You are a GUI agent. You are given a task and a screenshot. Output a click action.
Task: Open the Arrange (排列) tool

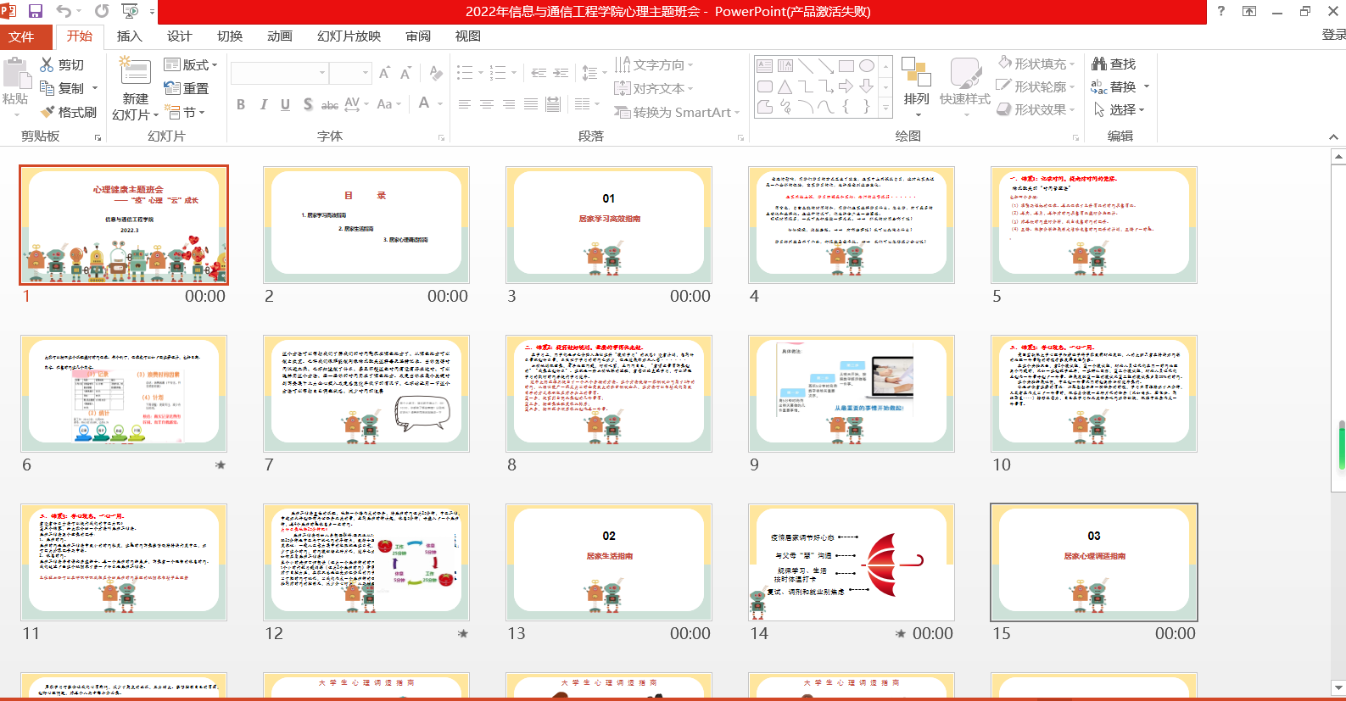[916, 83]
